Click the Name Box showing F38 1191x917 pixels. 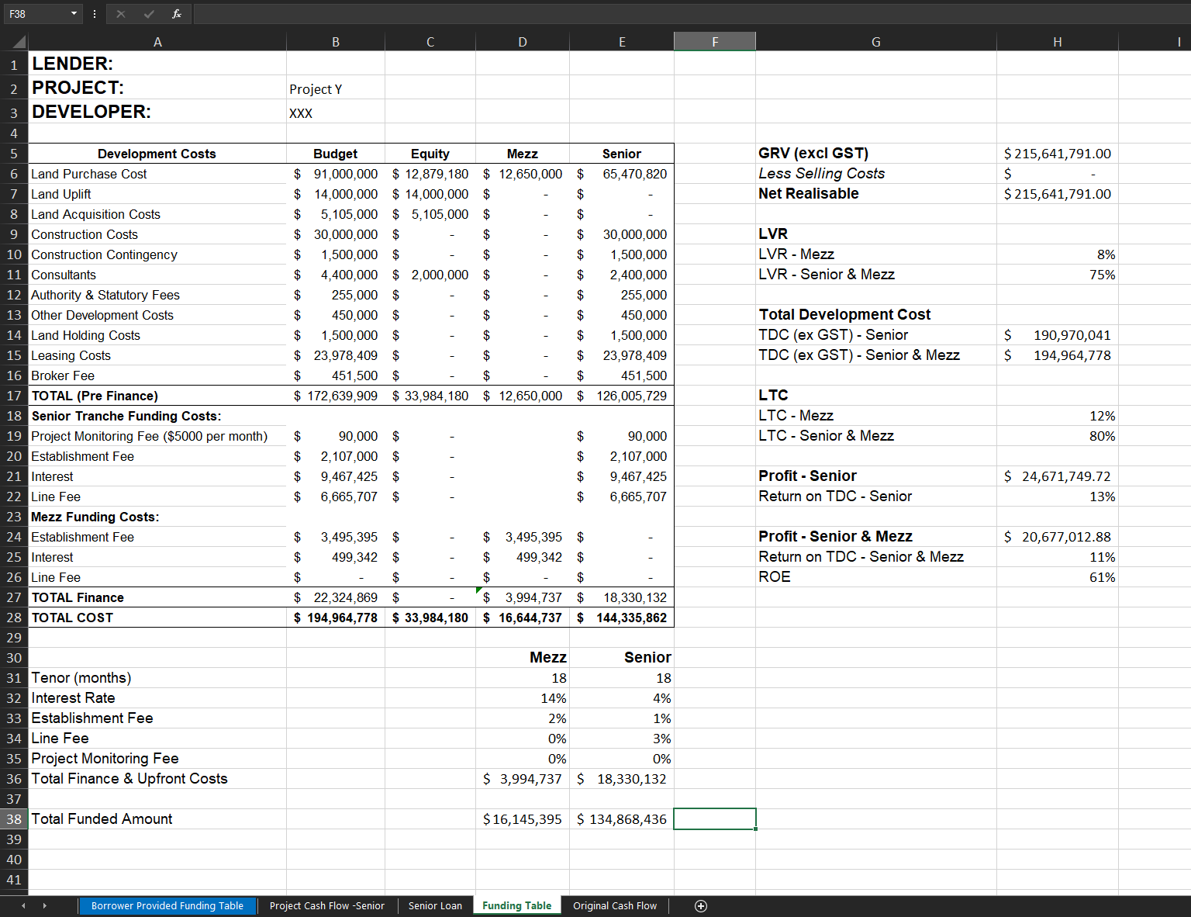click(x=36, y=14)
